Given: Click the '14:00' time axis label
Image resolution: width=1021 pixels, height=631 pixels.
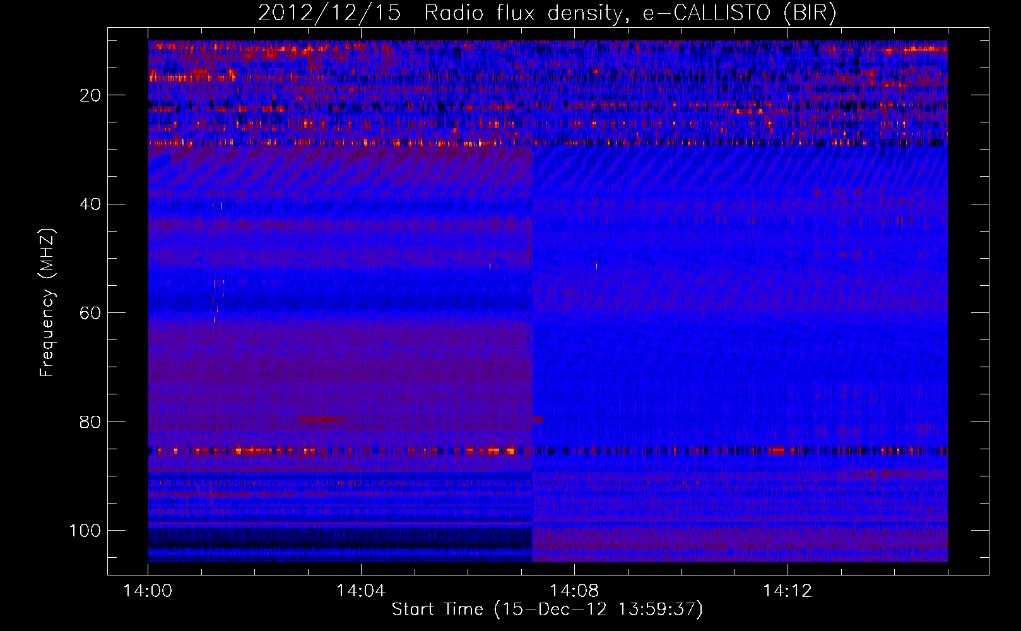Looking at the screenshot, I should (148, 591).
